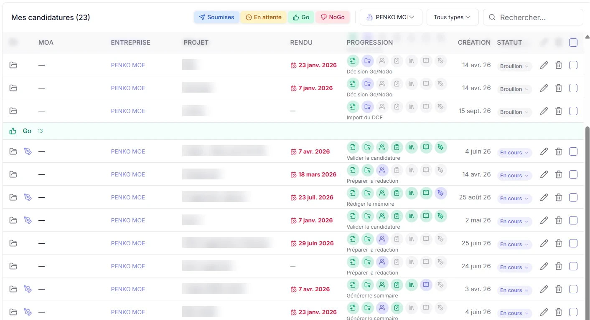Collapse the Go group header row
This screenshot has width=590, height=320.
(x=293, y=131)
